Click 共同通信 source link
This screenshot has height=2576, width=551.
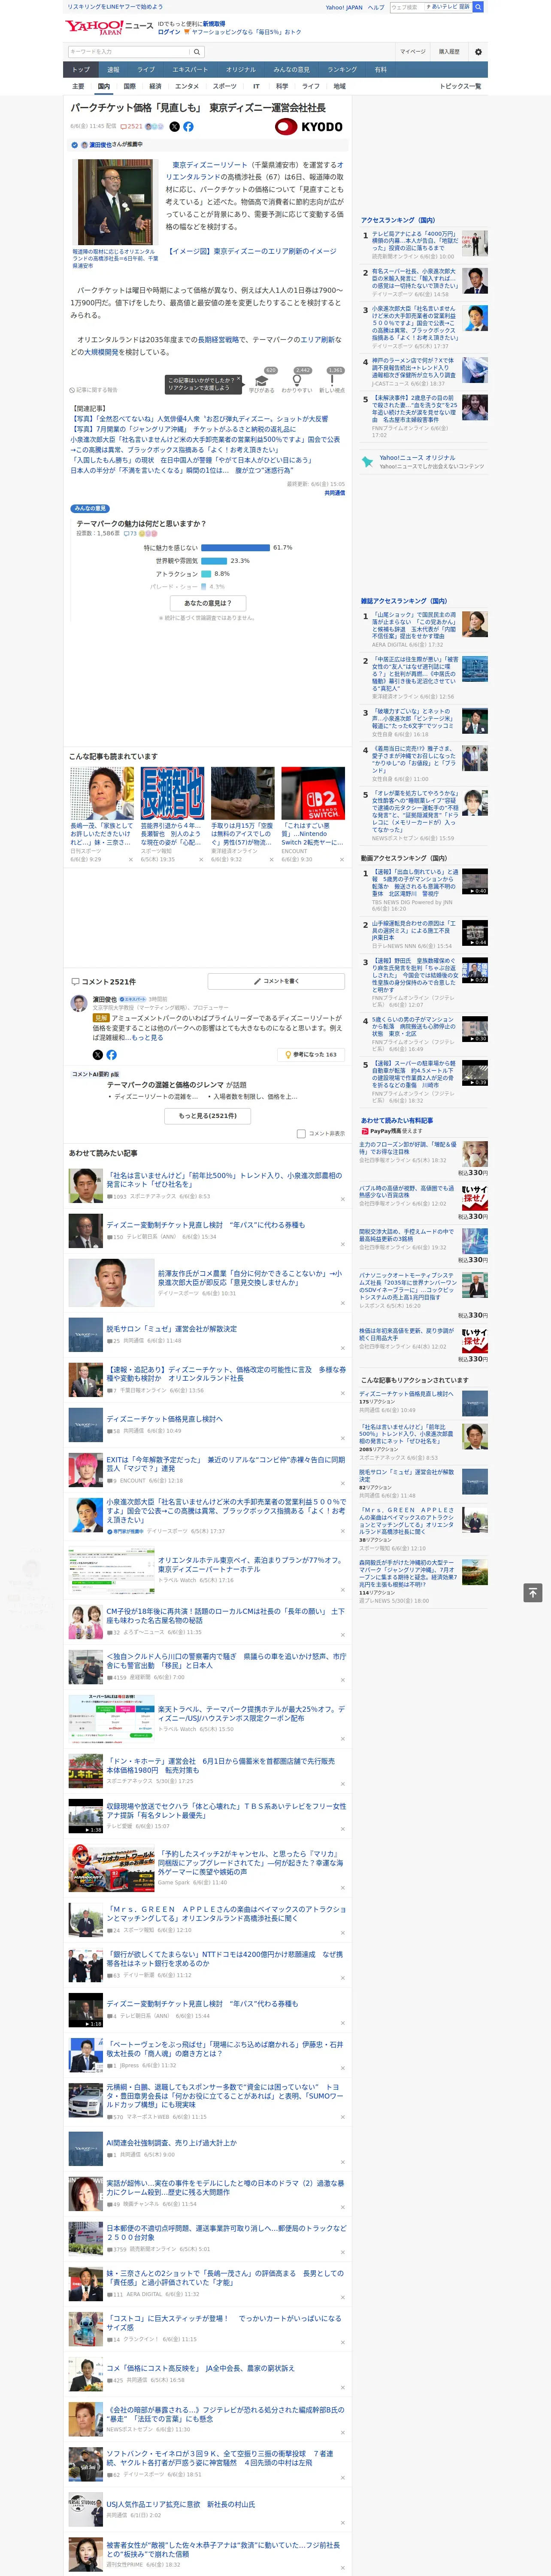pyautogui.click(x=335, y=493)
